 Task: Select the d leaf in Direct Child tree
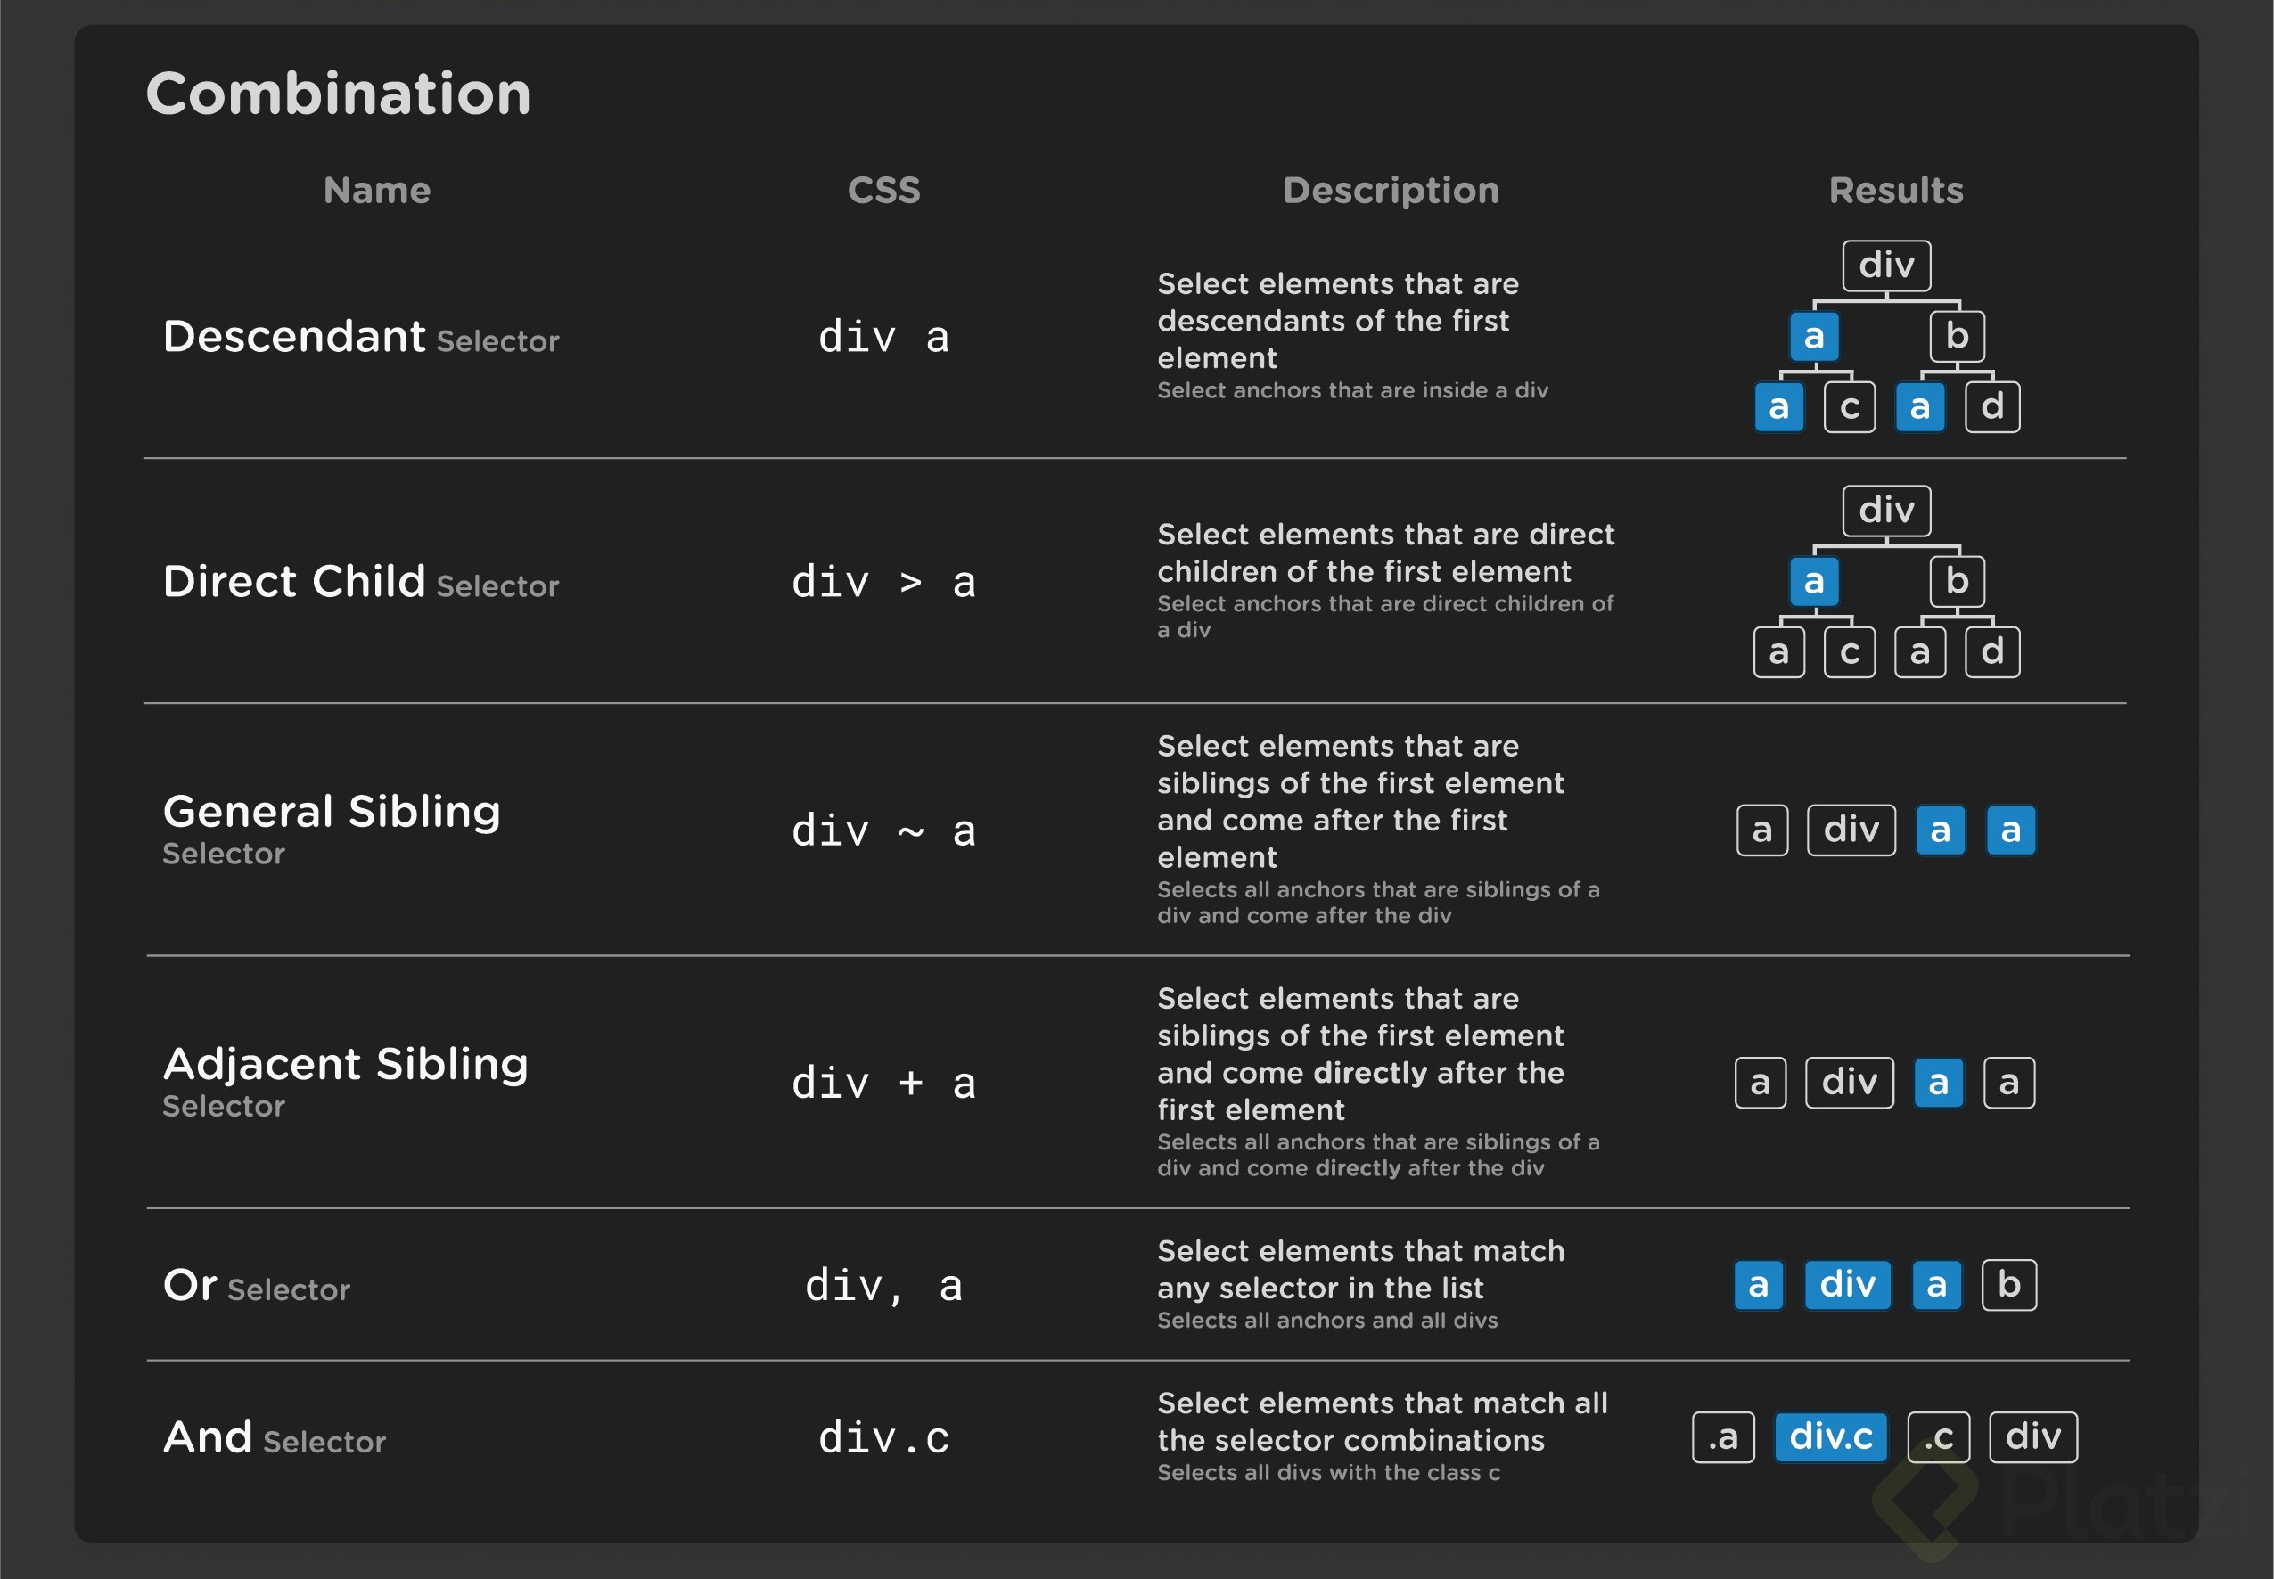pyautogui.click(x=1992, y=652)
